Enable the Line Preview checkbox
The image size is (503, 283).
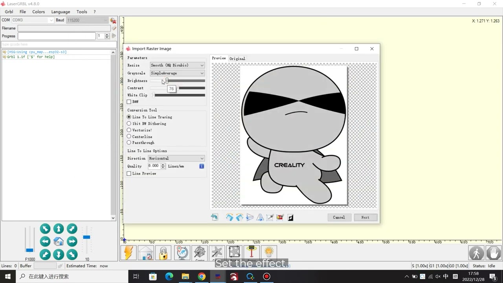click(x=129, y=174)
